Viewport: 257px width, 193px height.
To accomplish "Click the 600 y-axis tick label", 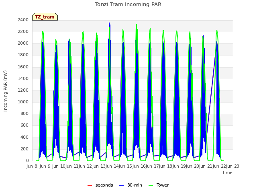I will click(x=24, y=125).
